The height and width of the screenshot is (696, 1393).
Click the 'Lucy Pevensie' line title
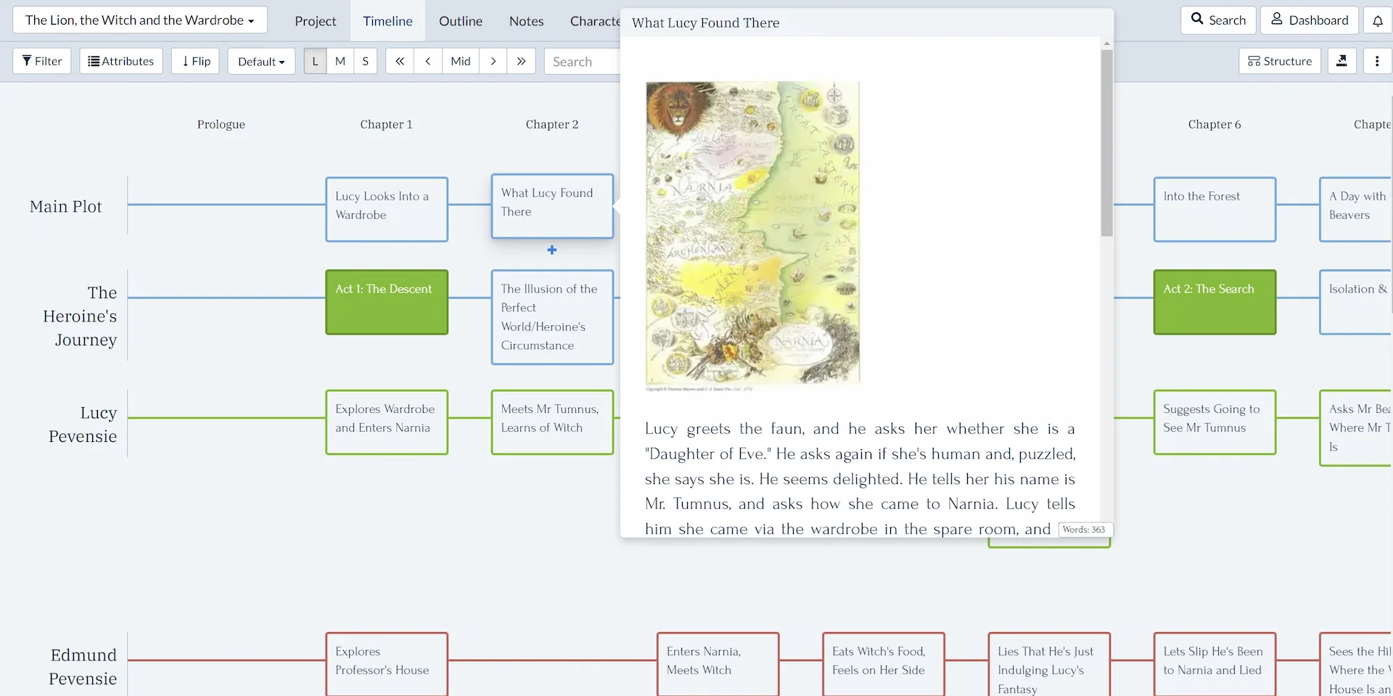(x=83, y=425)
